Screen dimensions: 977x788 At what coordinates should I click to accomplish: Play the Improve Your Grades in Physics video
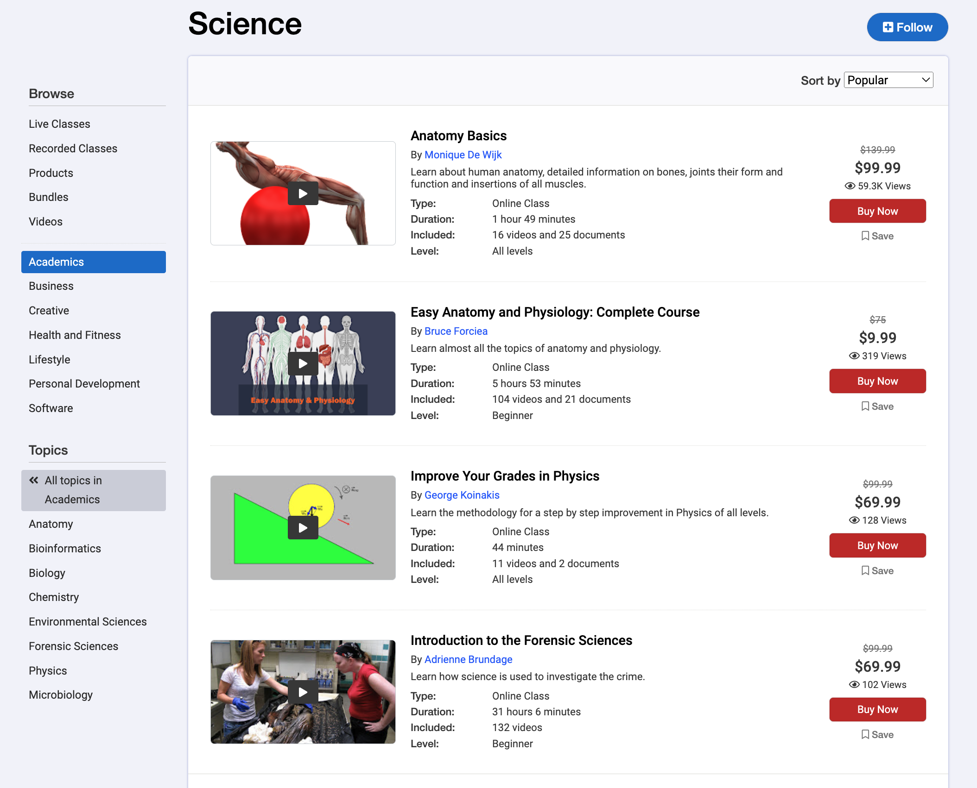(x=303, y=527)
